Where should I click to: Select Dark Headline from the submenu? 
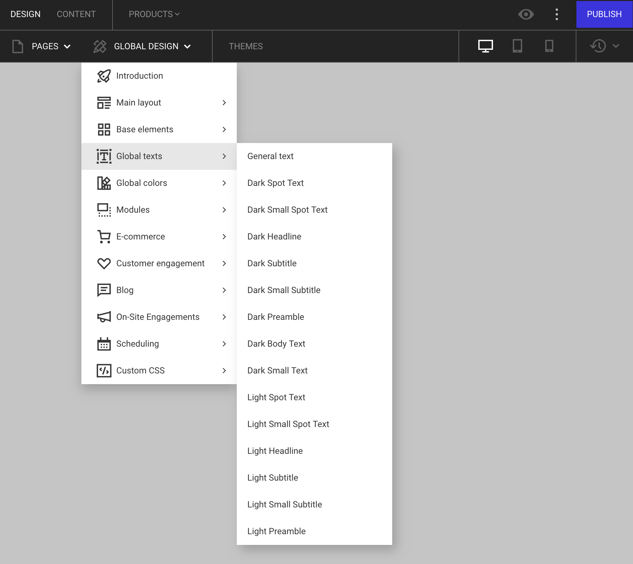pyautogui.click(x=274, y=236)
